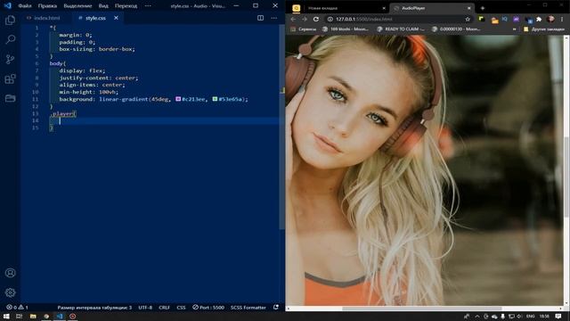This screenshot has height=321, width=570.
Task: Click the headphones girl image in browser
Action: (x=425, y=170)
